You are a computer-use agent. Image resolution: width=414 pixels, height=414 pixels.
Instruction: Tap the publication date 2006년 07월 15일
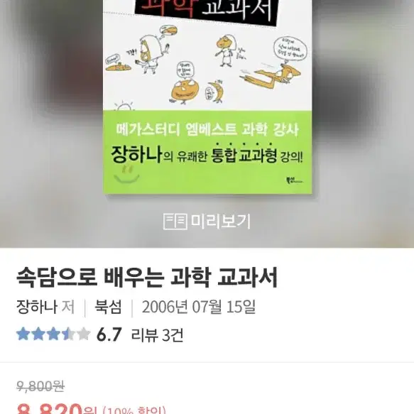199,307
